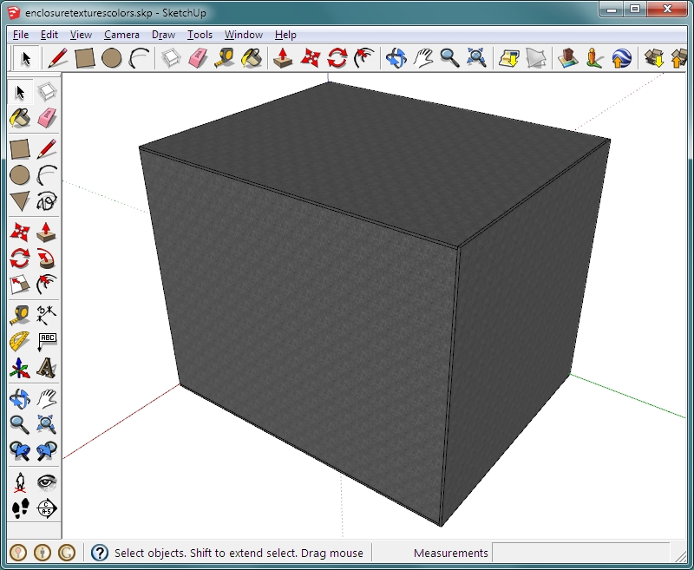The image size is (694, 570).
Task: Select the Offset tool in top toolbar
Action: tap(364, 58)
